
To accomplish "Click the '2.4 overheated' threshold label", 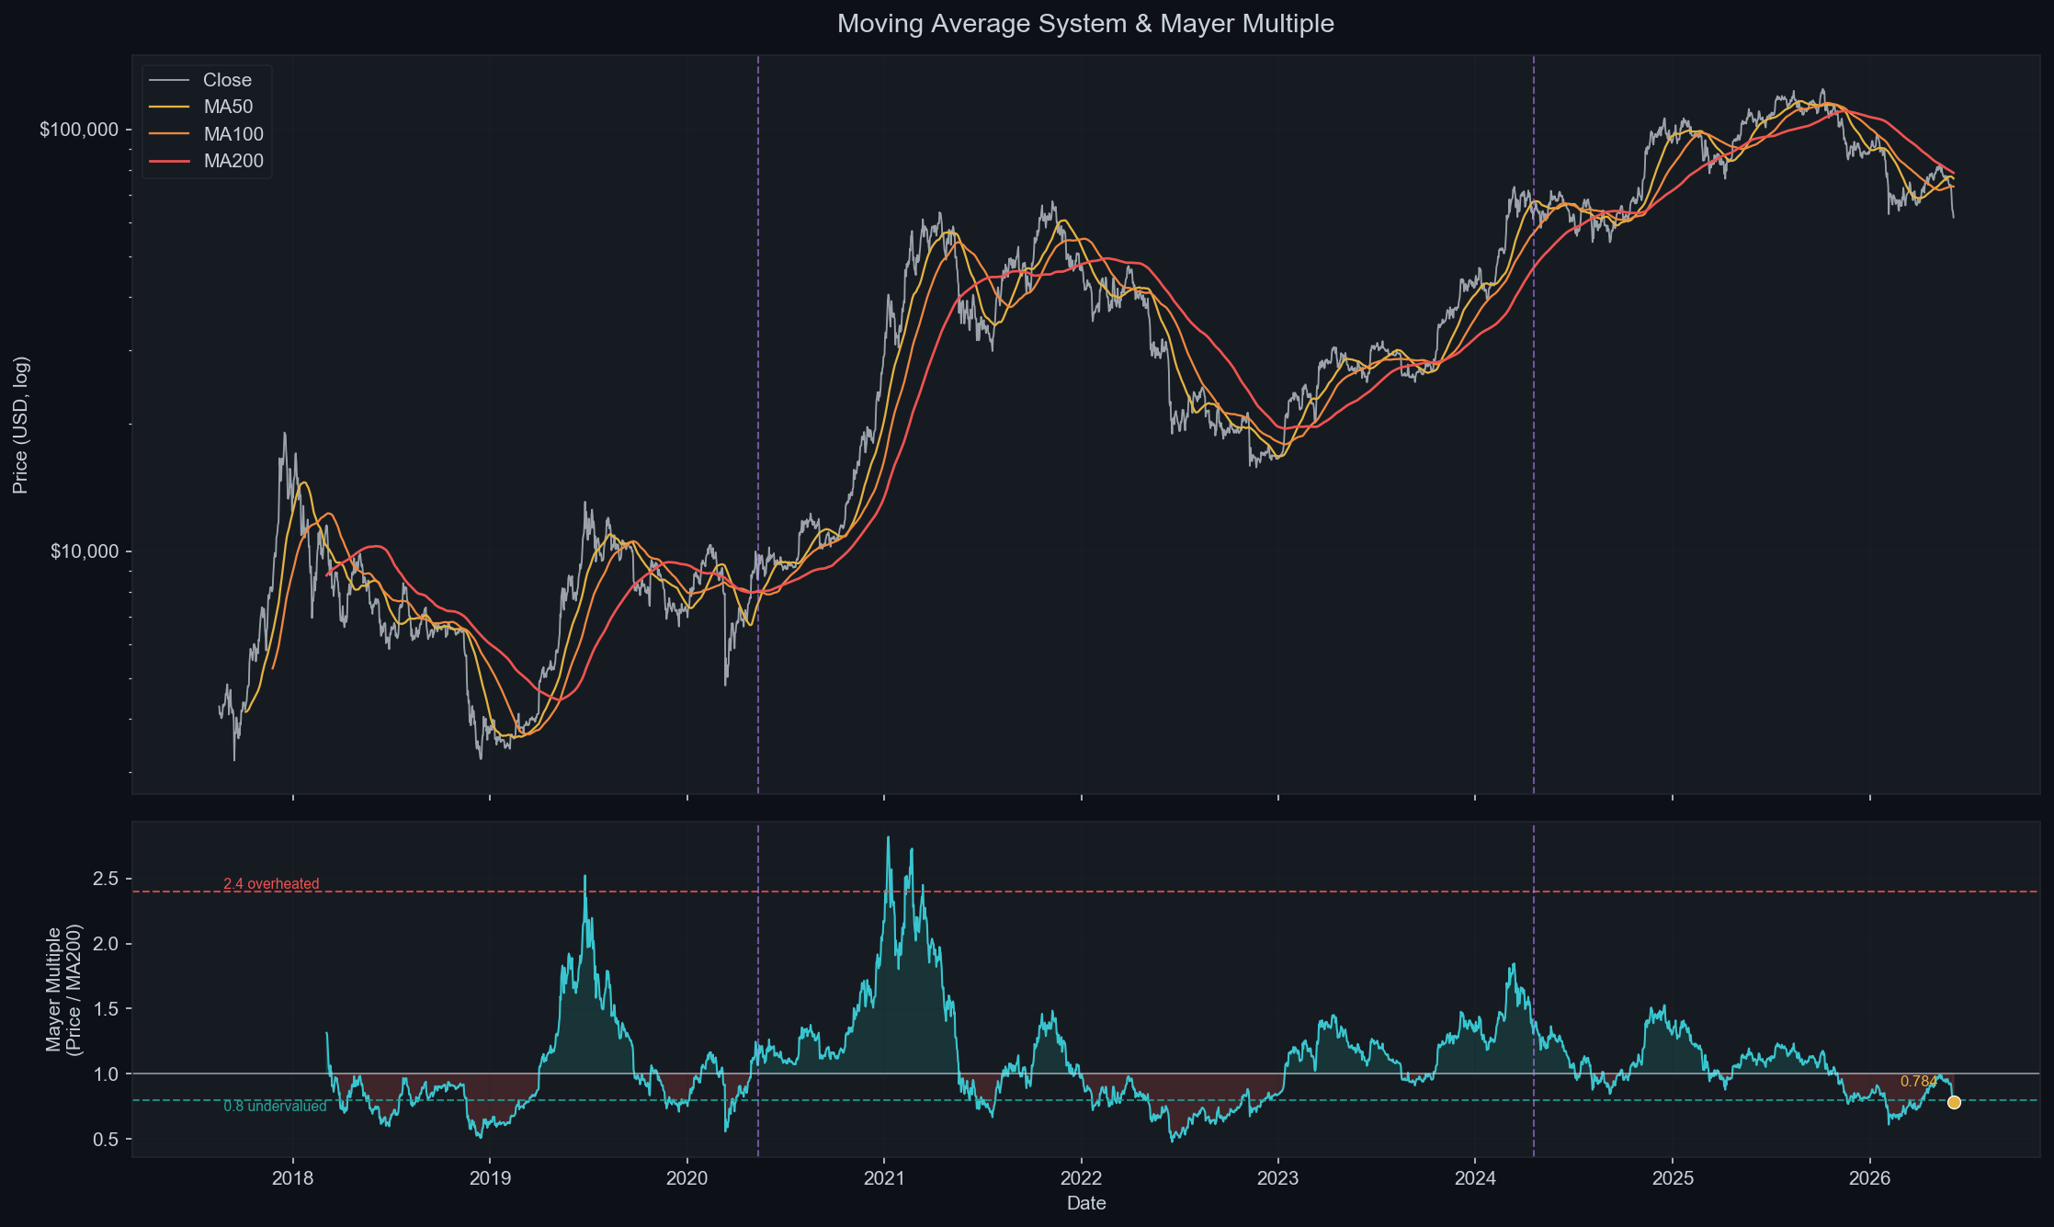I will [271, 884].
